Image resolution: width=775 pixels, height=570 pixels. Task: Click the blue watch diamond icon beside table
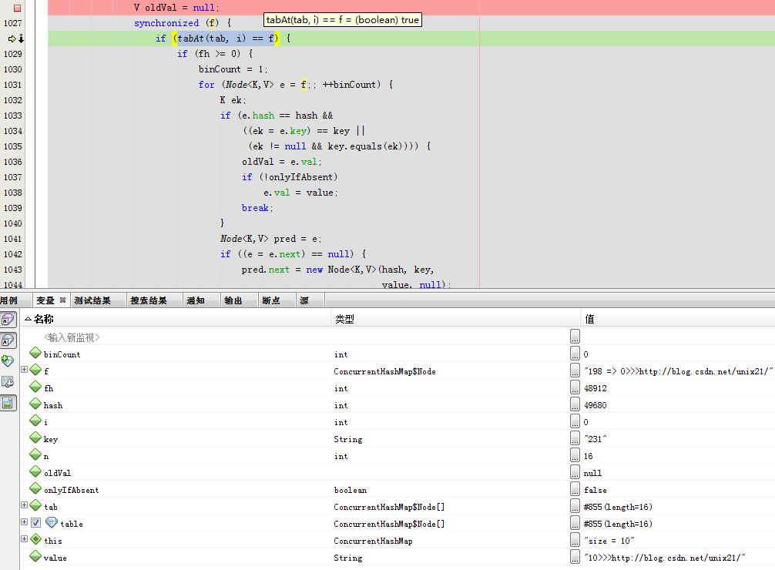(52, 522)
